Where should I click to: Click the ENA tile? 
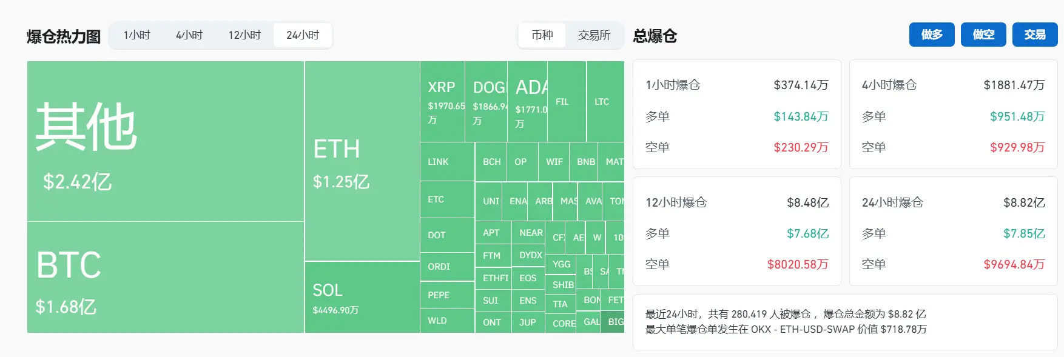click(x=515, y=201)
